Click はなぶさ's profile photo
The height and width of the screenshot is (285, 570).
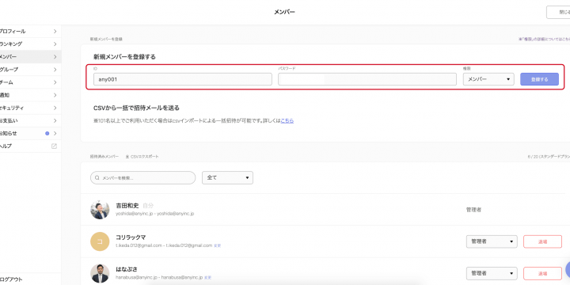pyautogui.click(x=100, y=273)
